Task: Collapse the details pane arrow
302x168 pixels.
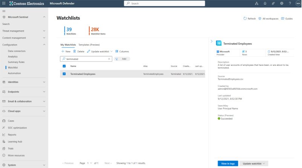Action: (x=212, y=41)
